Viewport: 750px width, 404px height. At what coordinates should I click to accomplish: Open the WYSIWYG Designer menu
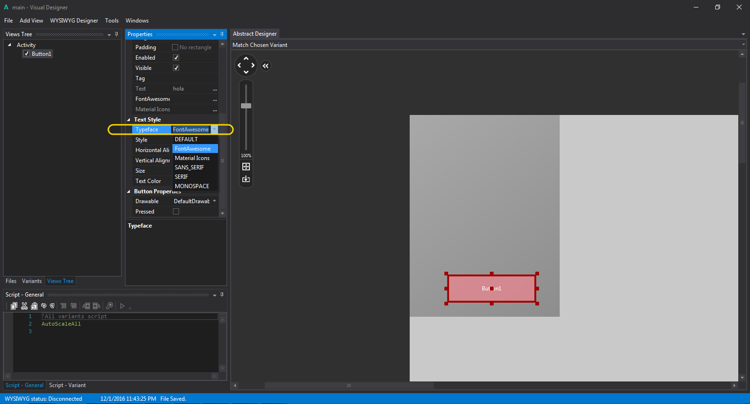tap(74, 21)
